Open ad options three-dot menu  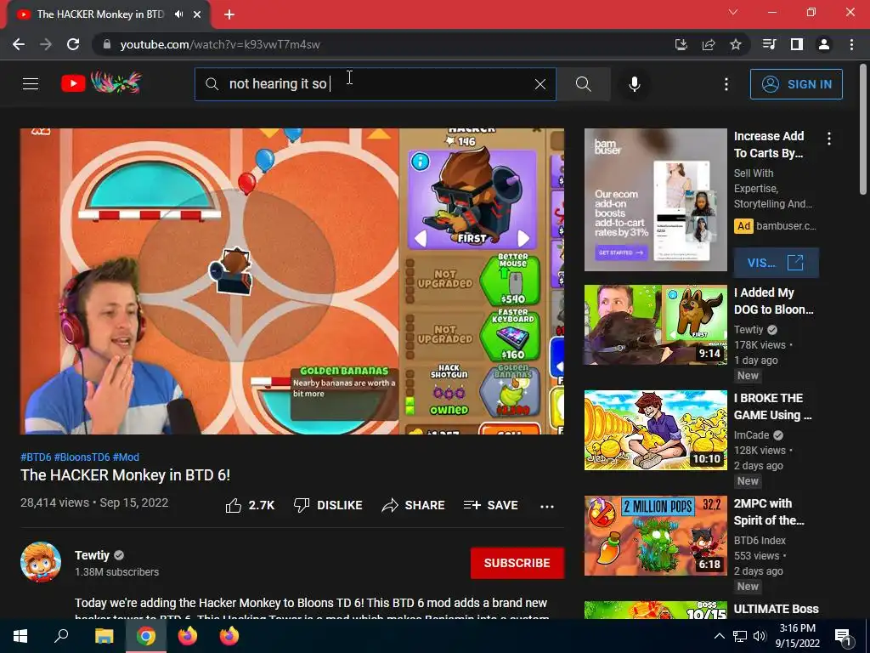829,139
